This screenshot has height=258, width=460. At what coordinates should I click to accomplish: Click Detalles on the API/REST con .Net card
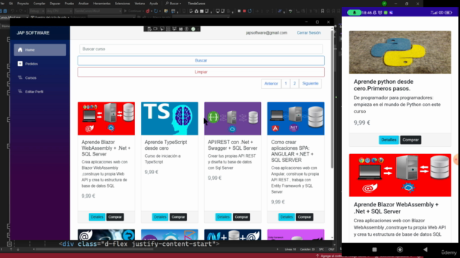(x=224, y=217)
